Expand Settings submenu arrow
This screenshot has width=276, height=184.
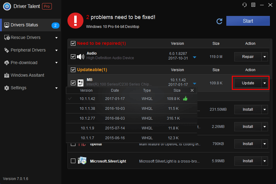[56, 88]
